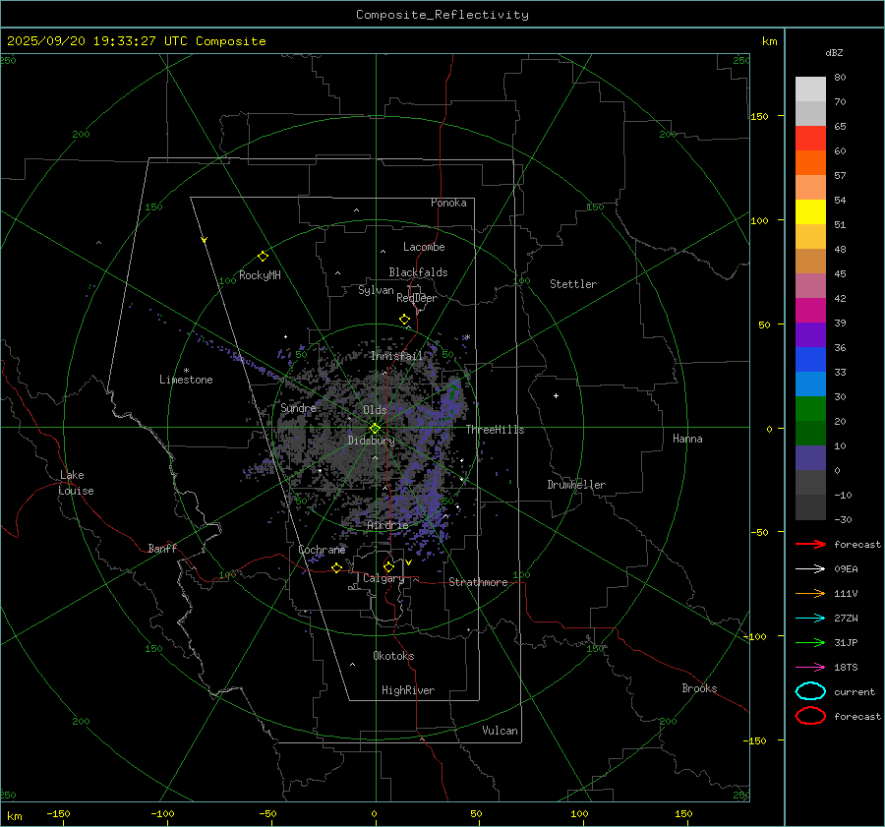Click the radar center marker at Didsbury

point(375,428)
